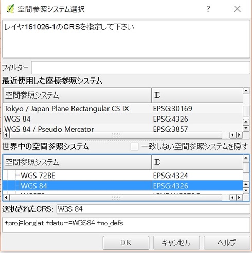252x253 pixels.
Task: Click the QGIS icon in title bar
Action: [10, 9]
